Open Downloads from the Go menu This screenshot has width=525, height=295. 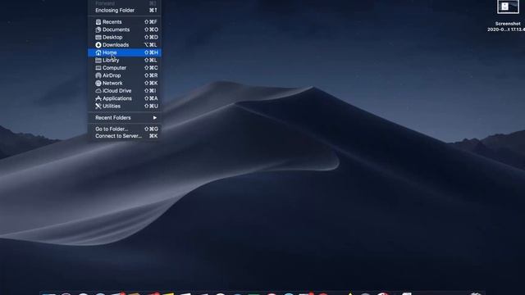[x=125, y=45]
